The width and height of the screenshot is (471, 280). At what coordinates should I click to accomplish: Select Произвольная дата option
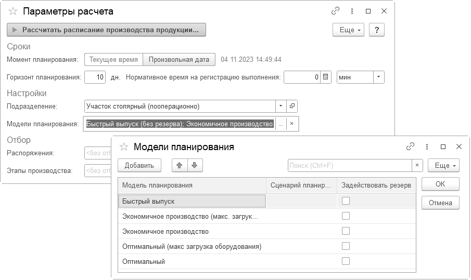pyautogui.click(x=179, y=59)
